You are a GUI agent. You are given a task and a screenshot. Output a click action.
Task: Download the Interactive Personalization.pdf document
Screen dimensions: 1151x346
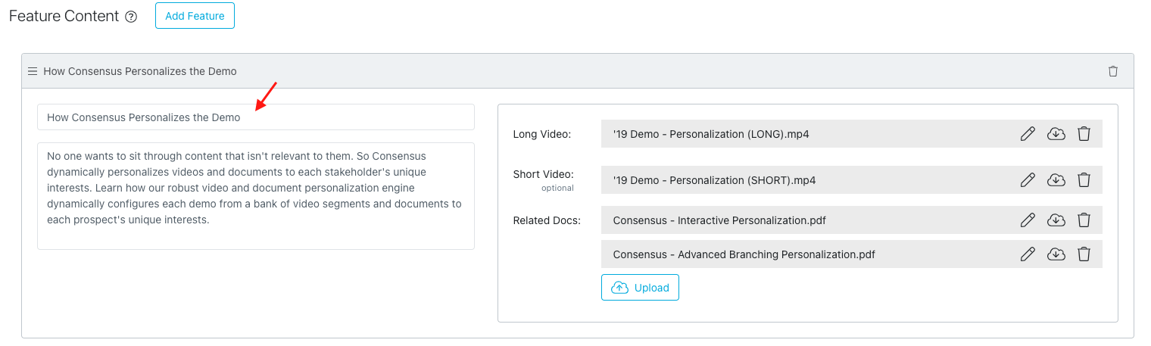[1056, 220]
